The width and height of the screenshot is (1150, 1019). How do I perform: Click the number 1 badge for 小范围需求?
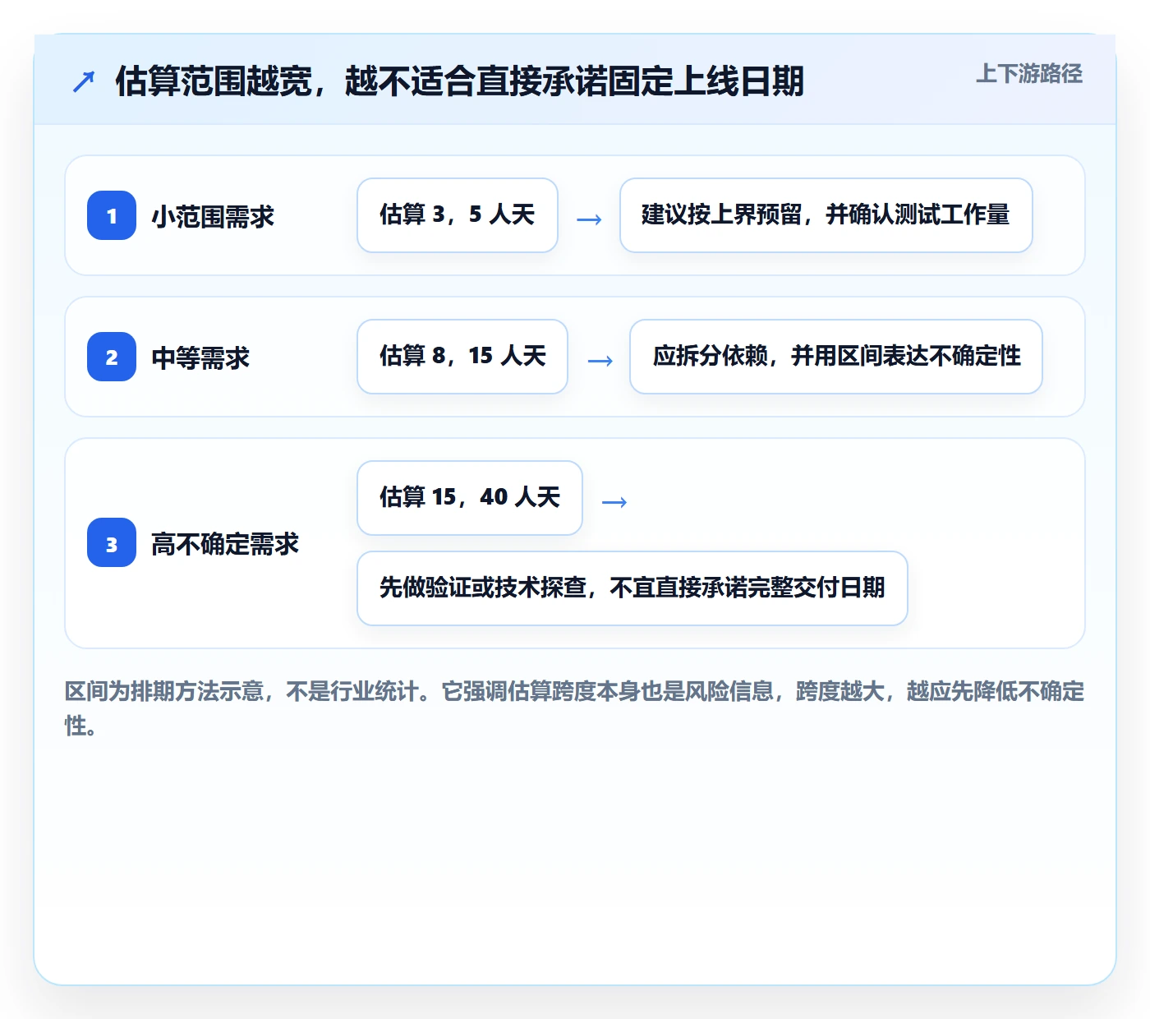pos(112,215)
